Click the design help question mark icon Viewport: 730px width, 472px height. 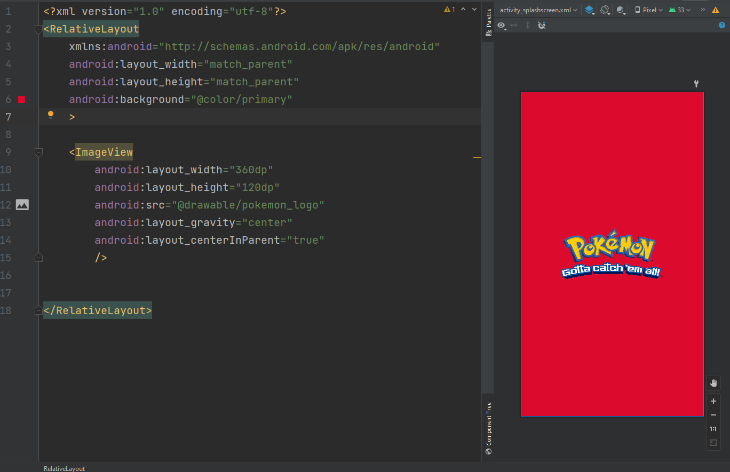coord(722,25)
